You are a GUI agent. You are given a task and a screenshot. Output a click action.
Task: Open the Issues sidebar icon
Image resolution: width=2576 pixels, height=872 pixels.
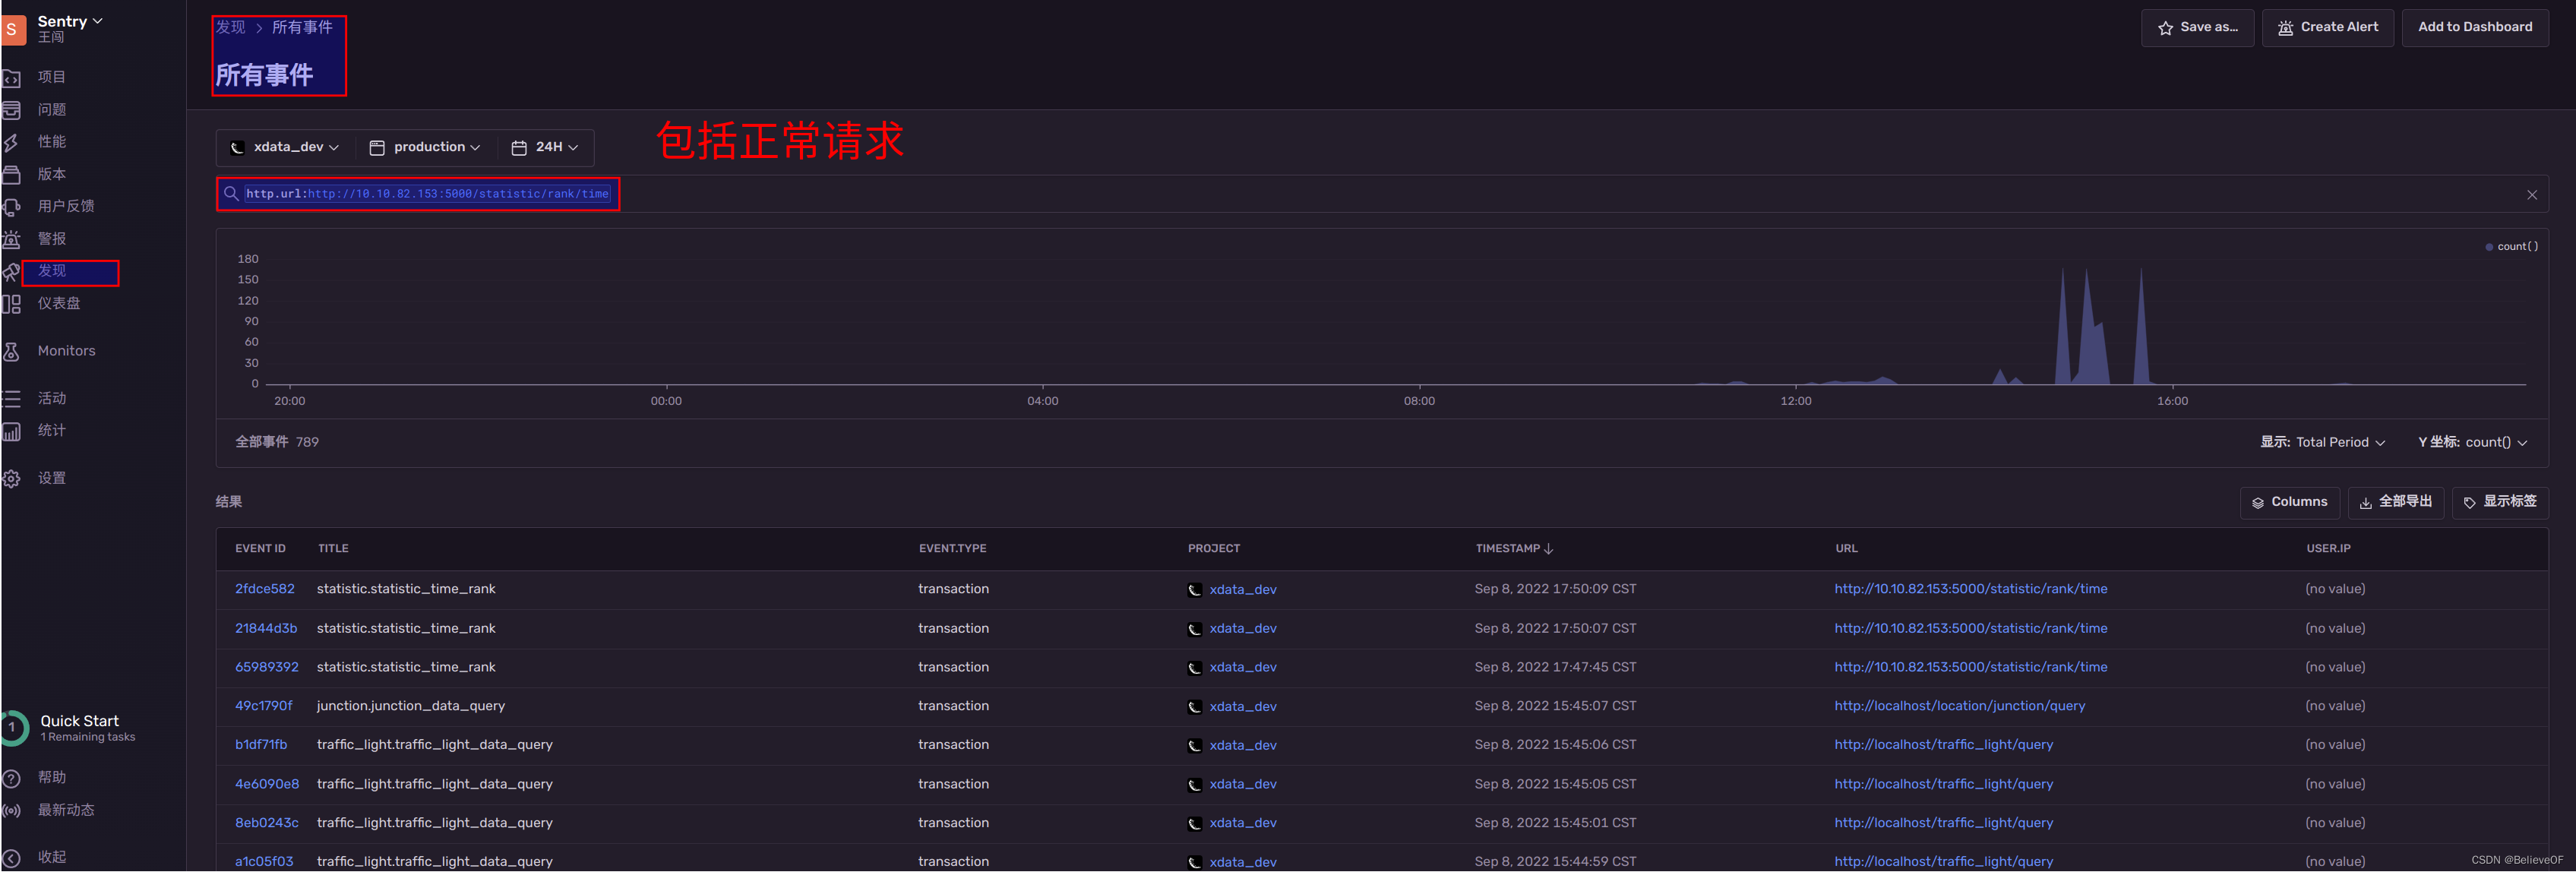coord(12,110)
